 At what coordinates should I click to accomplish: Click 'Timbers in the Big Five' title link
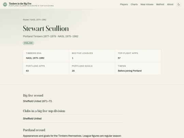pyautogui.click(x=20, y=3)
